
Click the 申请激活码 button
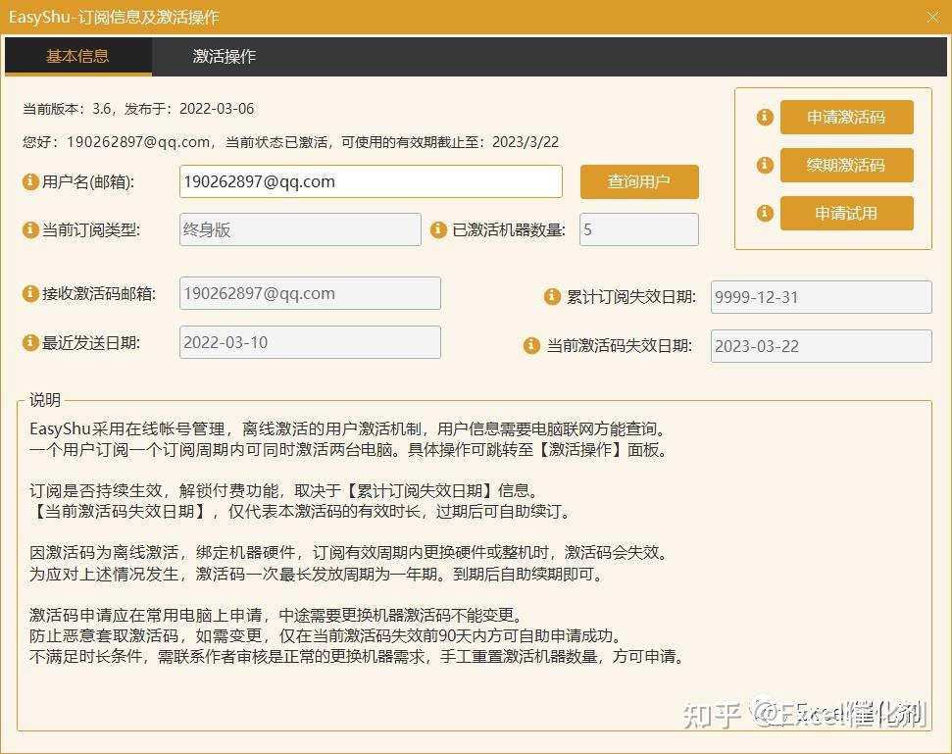846,117
